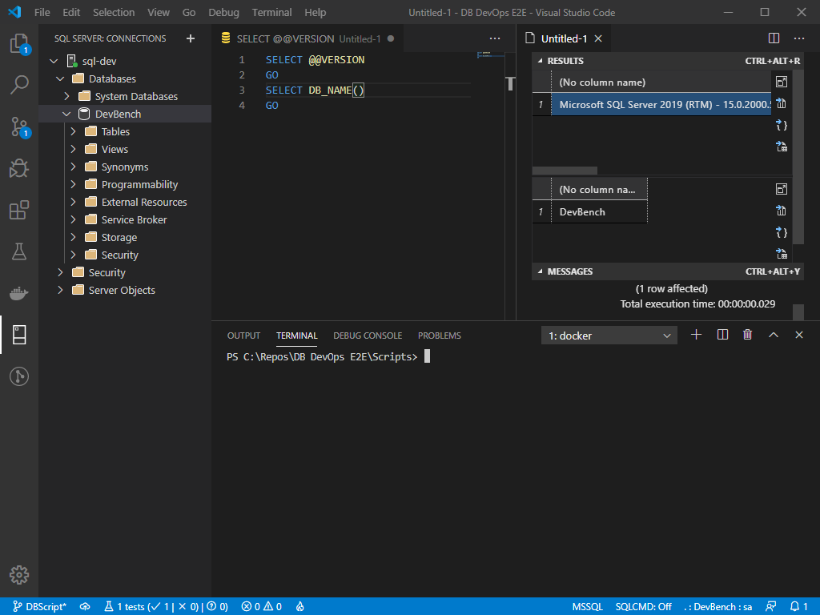Create a new terminal with plus
The image size is (820, 615).
tap(696, 335)
